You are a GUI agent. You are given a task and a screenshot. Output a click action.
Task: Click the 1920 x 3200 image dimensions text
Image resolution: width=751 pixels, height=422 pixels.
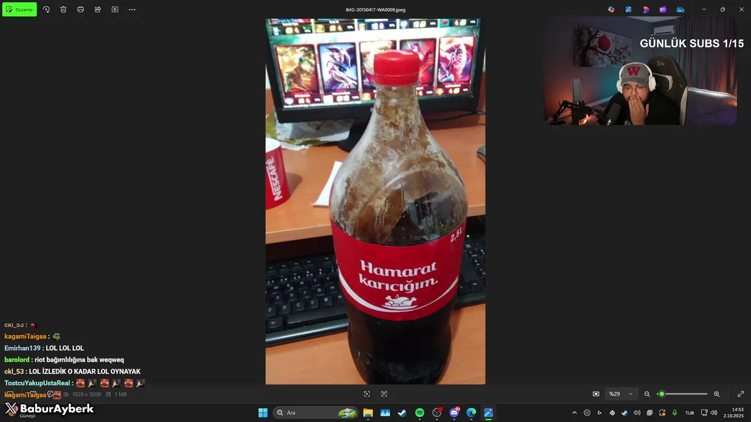click(x=87, y=394)
